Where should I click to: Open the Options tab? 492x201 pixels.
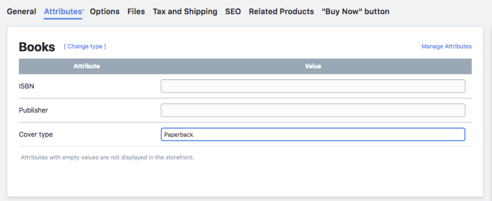pyautogui.click(x=105, y=11)
